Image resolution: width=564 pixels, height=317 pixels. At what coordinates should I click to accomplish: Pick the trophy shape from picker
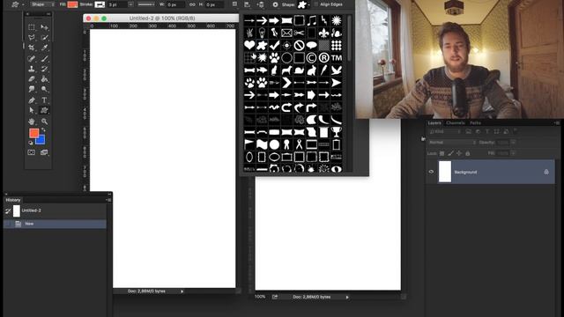point(337,132)
